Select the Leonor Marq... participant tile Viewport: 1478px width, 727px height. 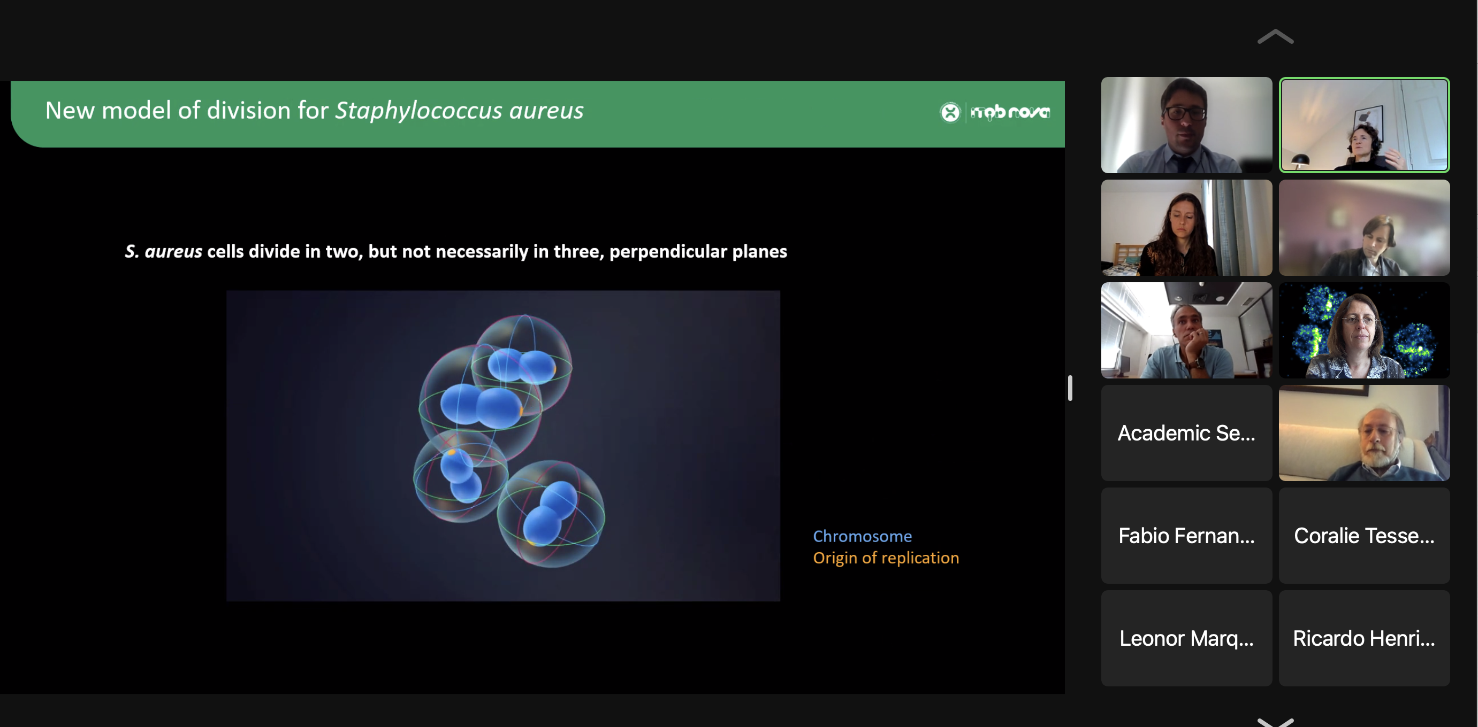point(1186,638)
